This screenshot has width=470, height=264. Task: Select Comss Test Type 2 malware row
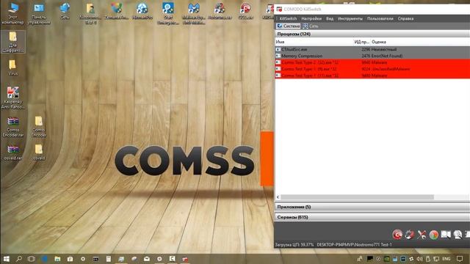pyautogui.click(x=372, y=62)
